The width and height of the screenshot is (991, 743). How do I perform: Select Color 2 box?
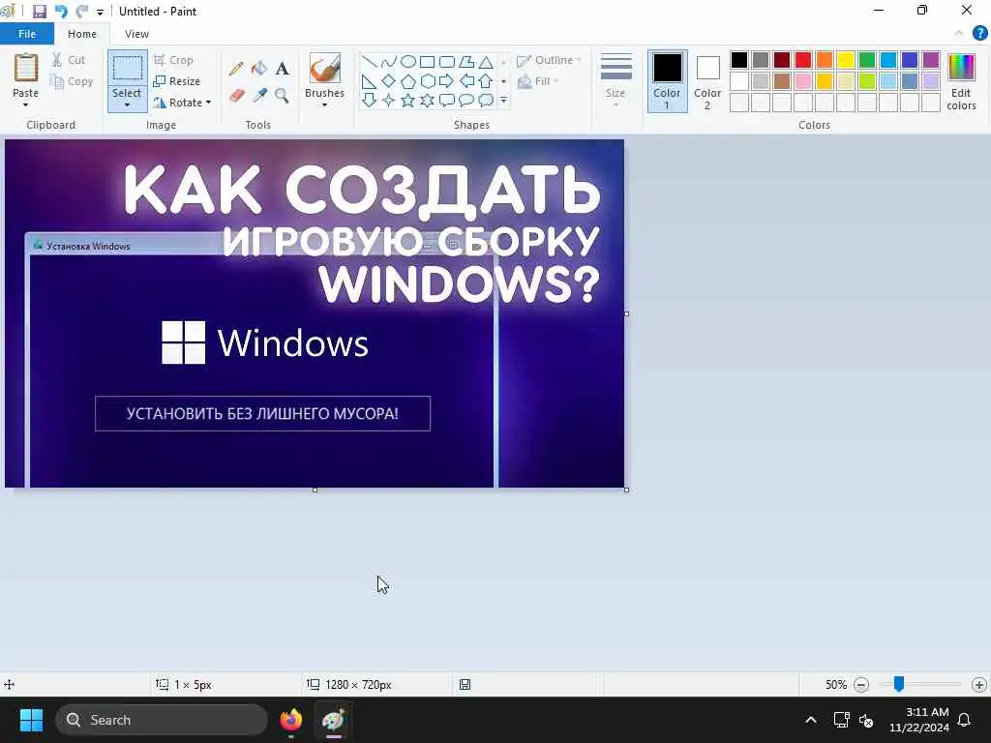[707, 82]
